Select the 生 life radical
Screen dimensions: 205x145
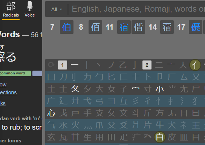coord(87,137)
